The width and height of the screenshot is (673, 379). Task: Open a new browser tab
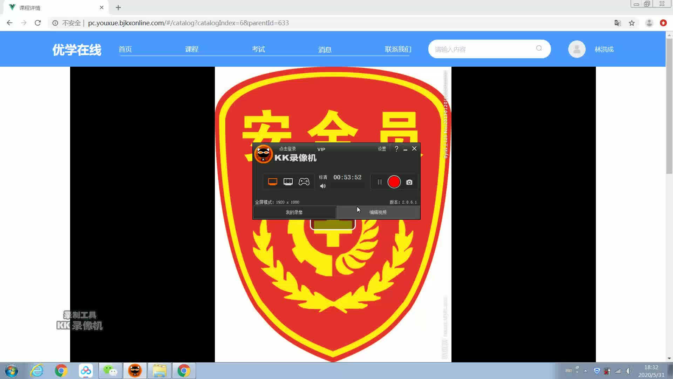click(x=118, y=7)
